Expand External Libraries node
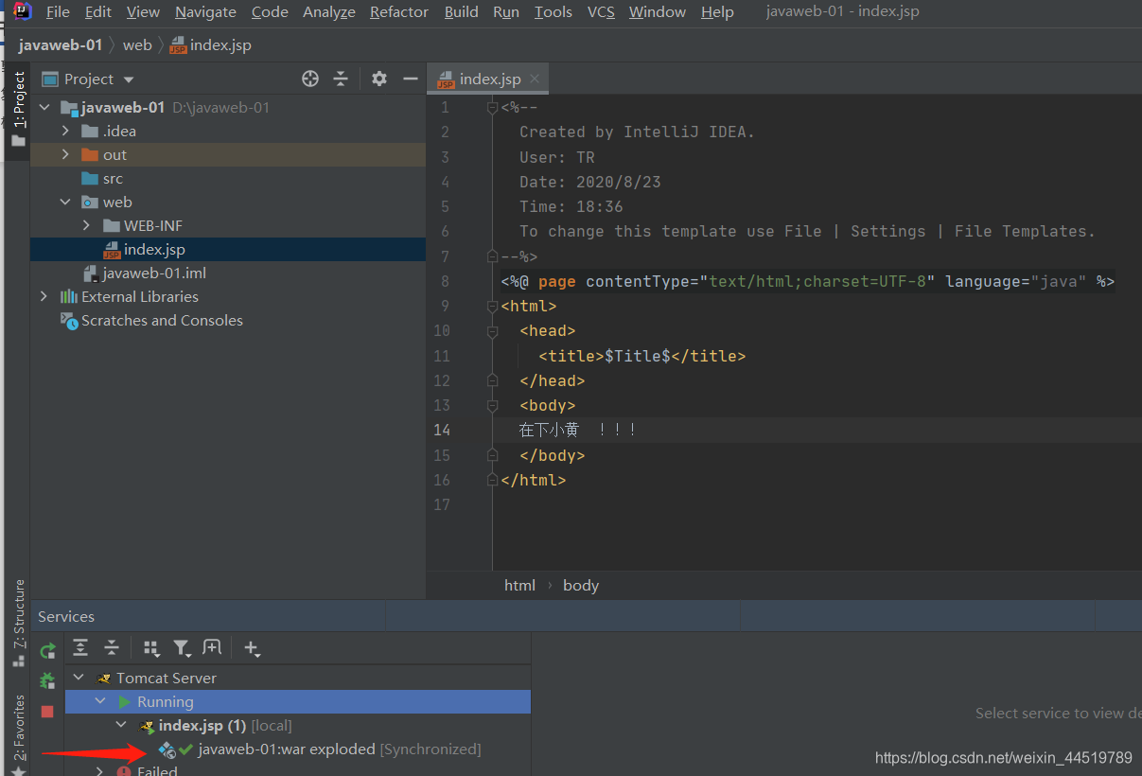The height and width of the screenshot is (776, 1142). (x=44, y=297)
